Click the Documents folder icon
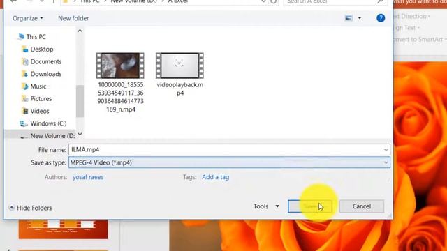 [25, 62]
